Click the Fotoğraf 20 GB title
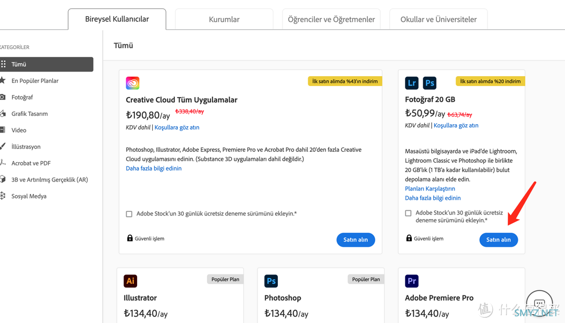Screen dimensions: 565x323 430,100
